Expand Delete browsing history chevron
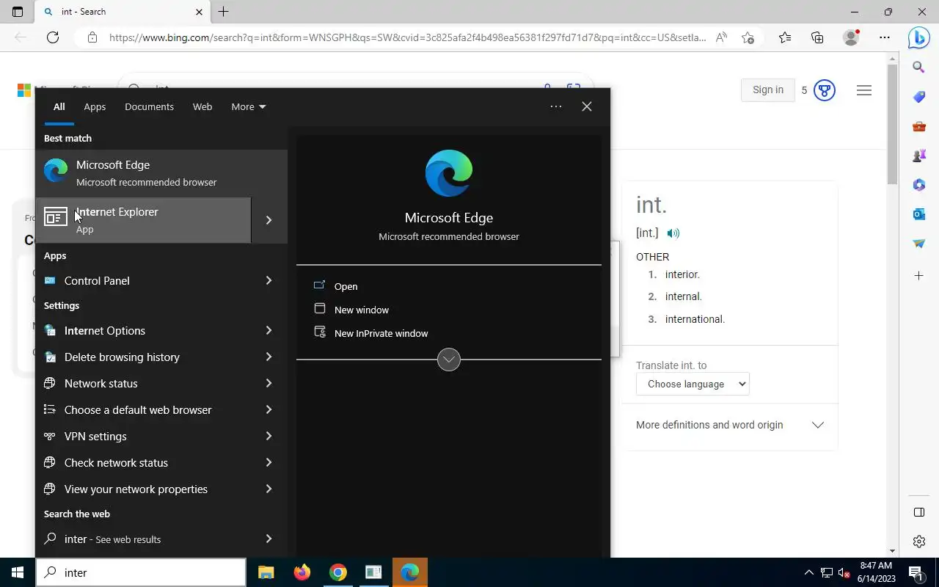 point(269,357)
